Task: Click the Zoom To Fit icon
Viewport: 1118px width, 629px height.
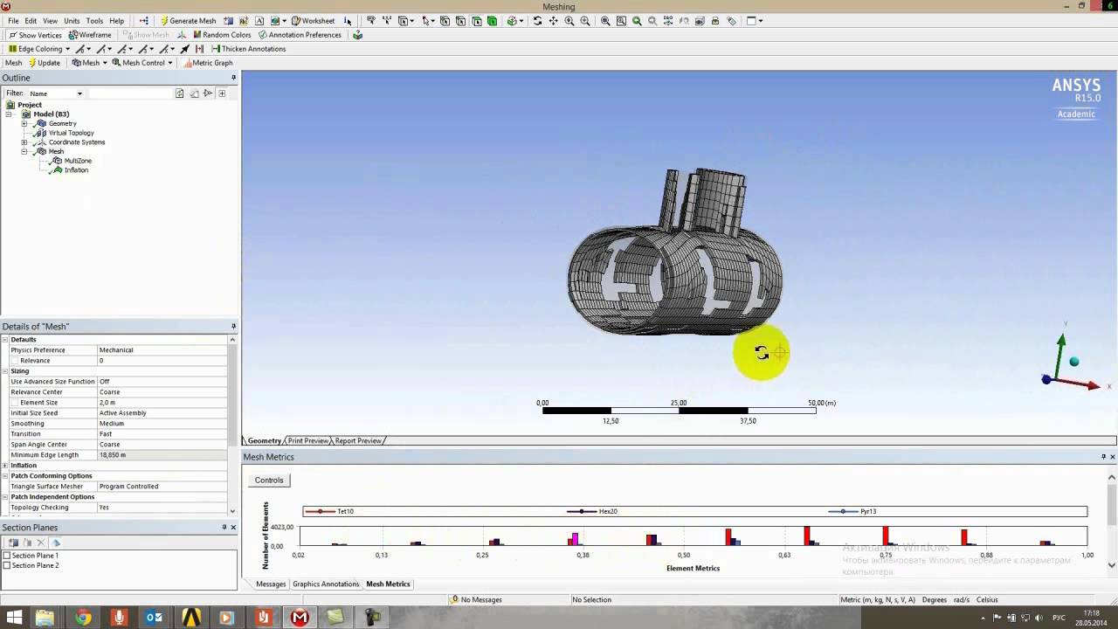Action: pos(604,21)
